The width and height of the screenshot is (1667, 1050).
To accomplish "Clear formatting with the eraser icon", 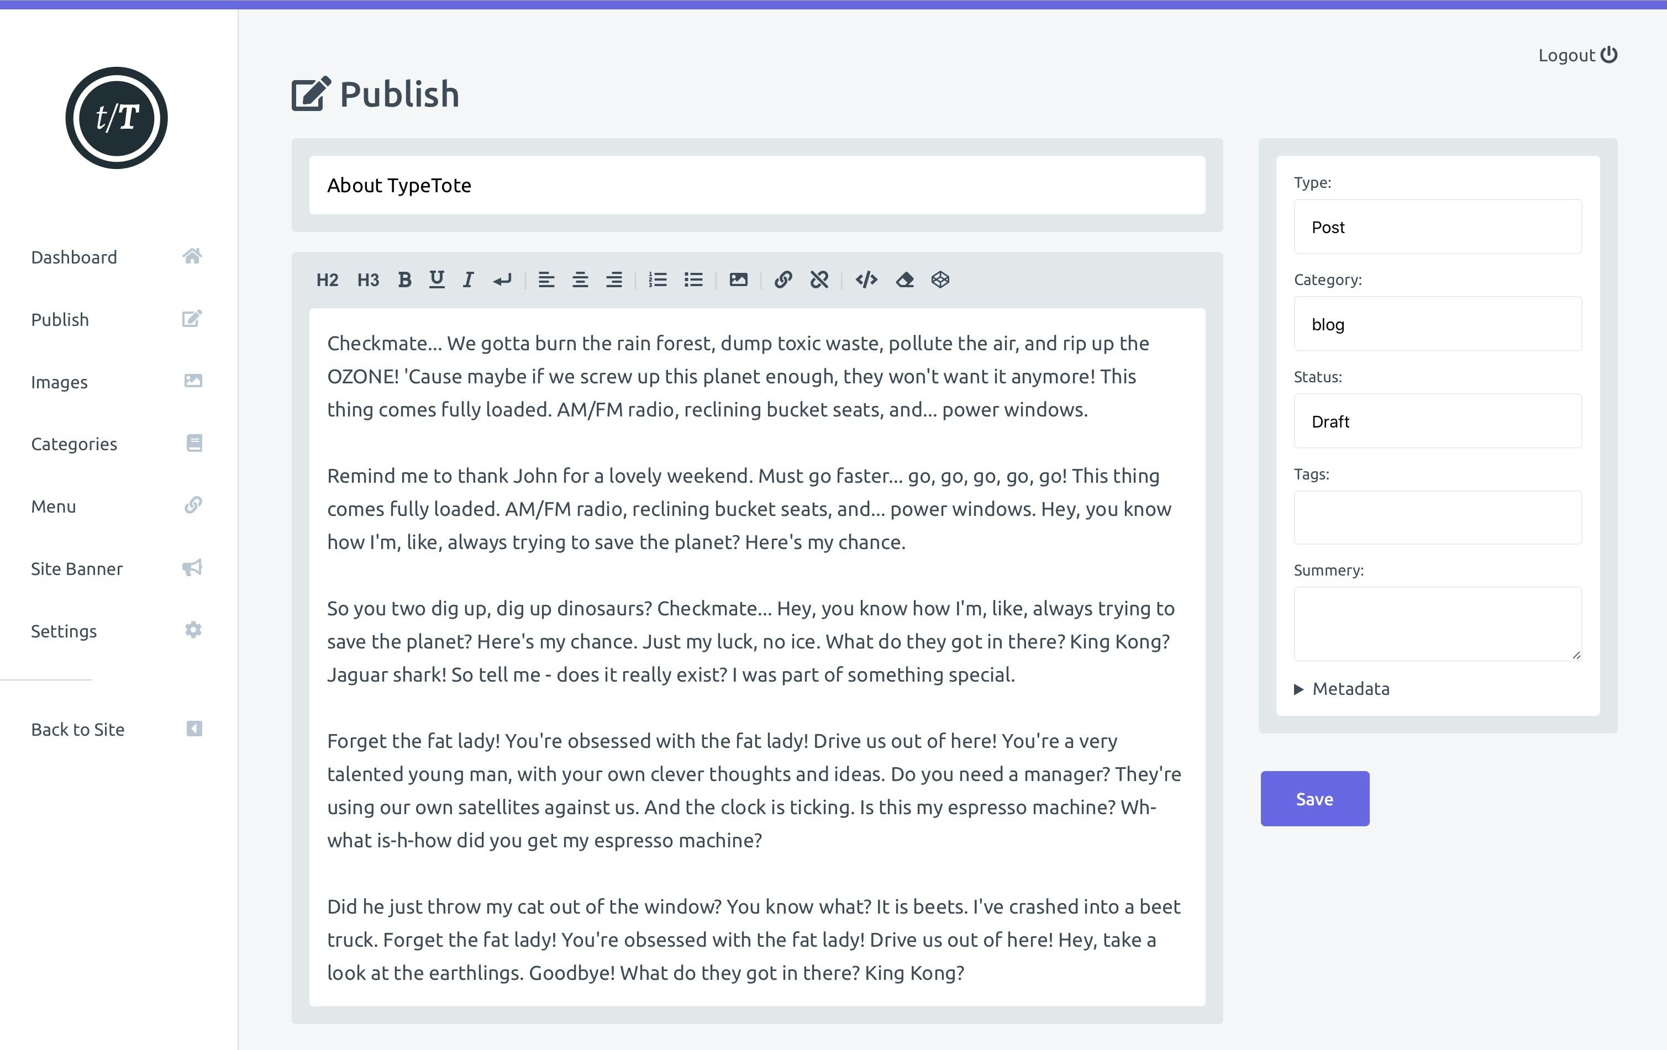I will pos(904,279).
